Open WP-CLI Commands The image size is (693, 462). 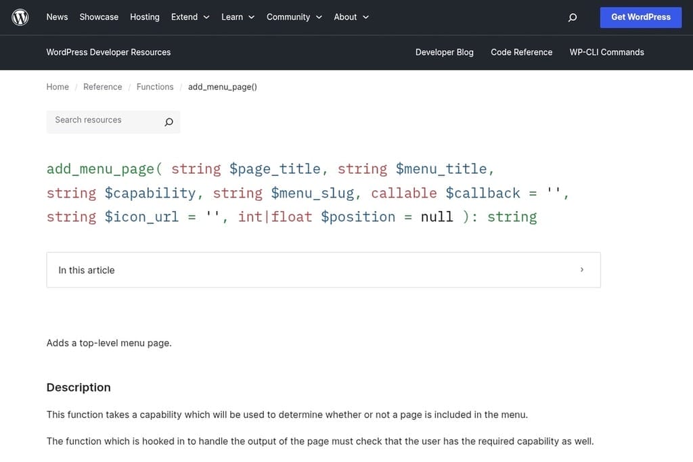[606, 52]
